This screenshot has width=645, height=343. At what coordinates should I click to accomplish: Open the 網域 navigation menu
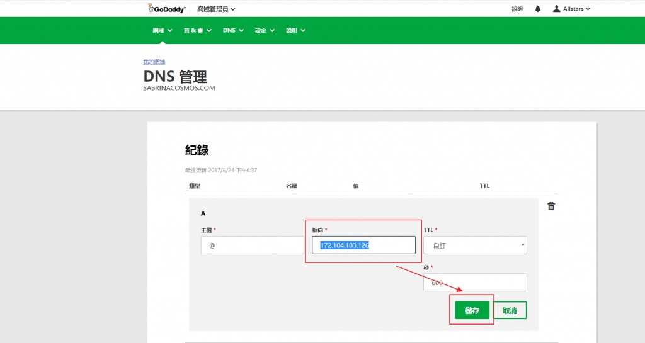pos(162,30)
